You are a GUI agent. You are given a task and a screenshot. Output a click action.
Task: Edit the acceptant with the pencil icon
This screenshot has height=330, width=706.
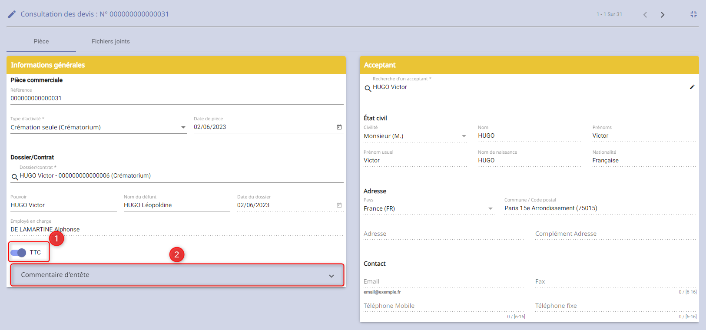[x=692, y=87]
